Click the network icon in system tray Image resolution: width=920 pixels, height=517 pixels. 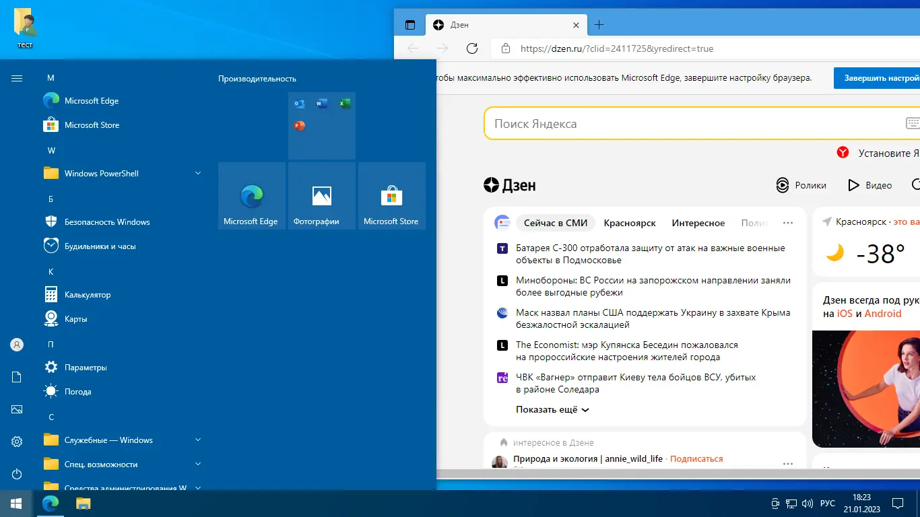tap(791, 504)
